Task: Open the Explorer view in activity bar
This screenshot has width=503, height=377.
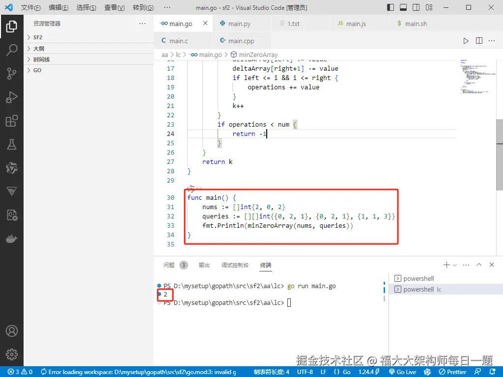Action: pyautogui.click(x=12, y=27)
